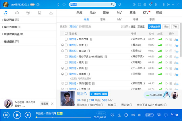The width and height of the screenshot is (182, 121).
Task: Play the 夜曲 row song
Action: click(x=167, y=68)
